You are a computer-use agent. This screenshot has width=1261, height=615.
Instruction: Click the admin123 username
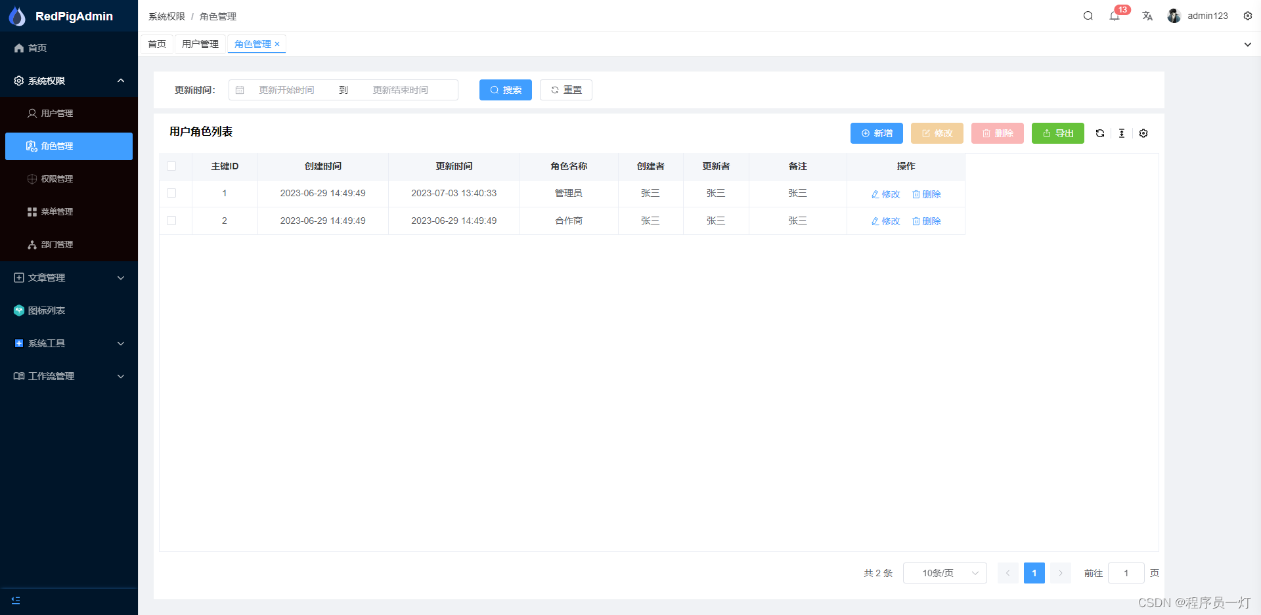pyautogui.click(x=1208, y=16)
